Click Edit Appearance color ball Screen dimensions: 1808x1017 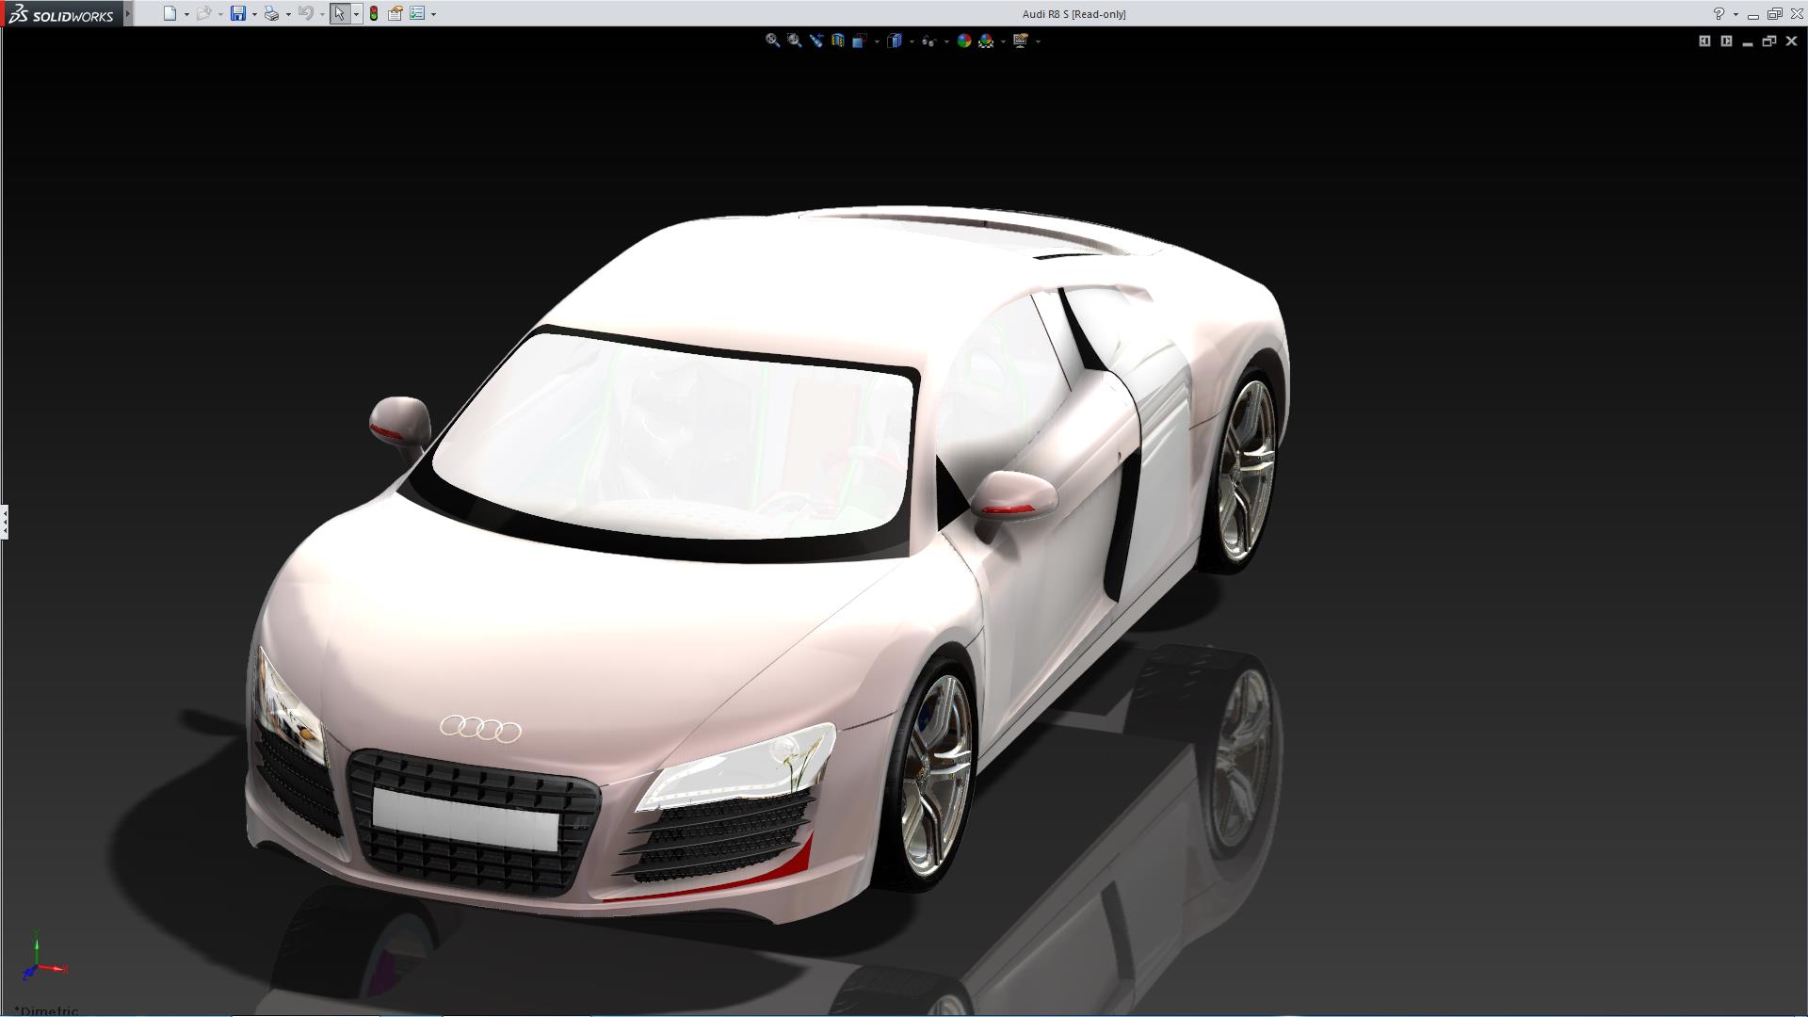[963, 40]
